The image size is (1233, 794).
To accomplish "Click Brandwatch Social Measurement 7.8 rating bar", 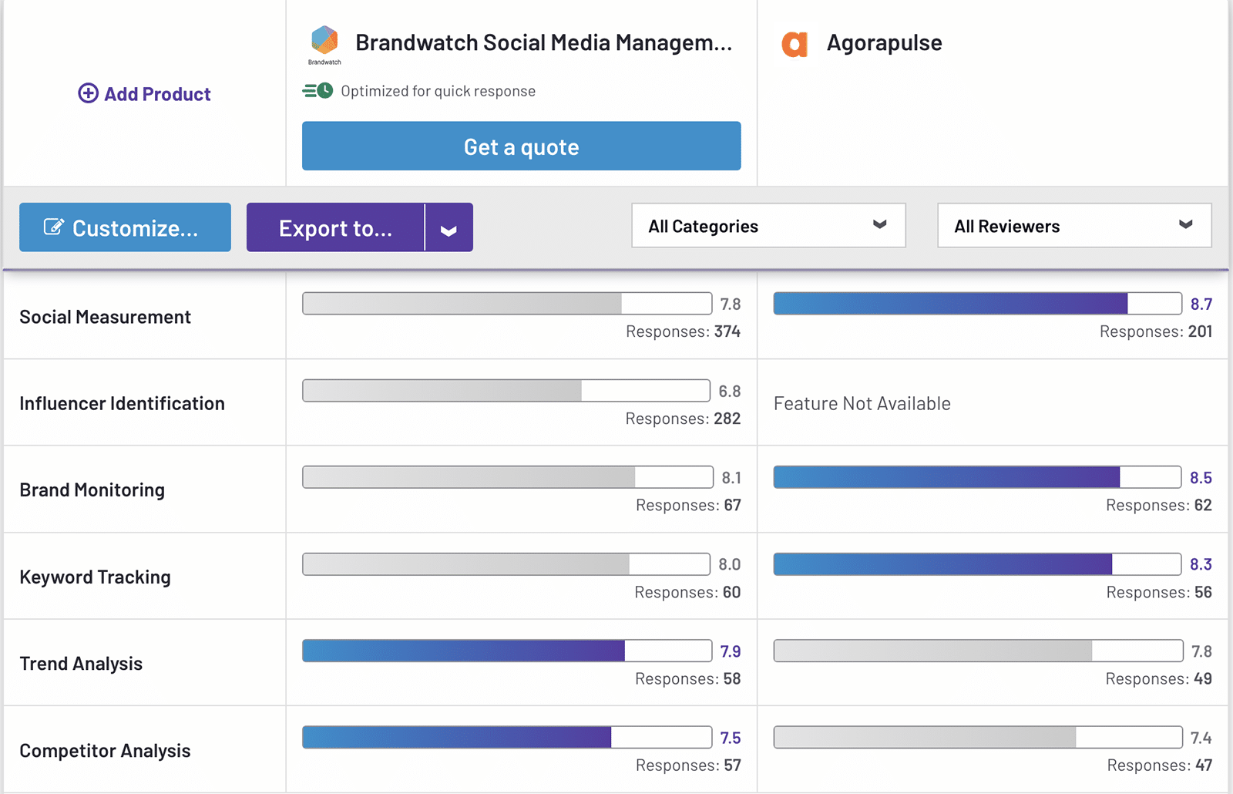I will tap(507, 303).
